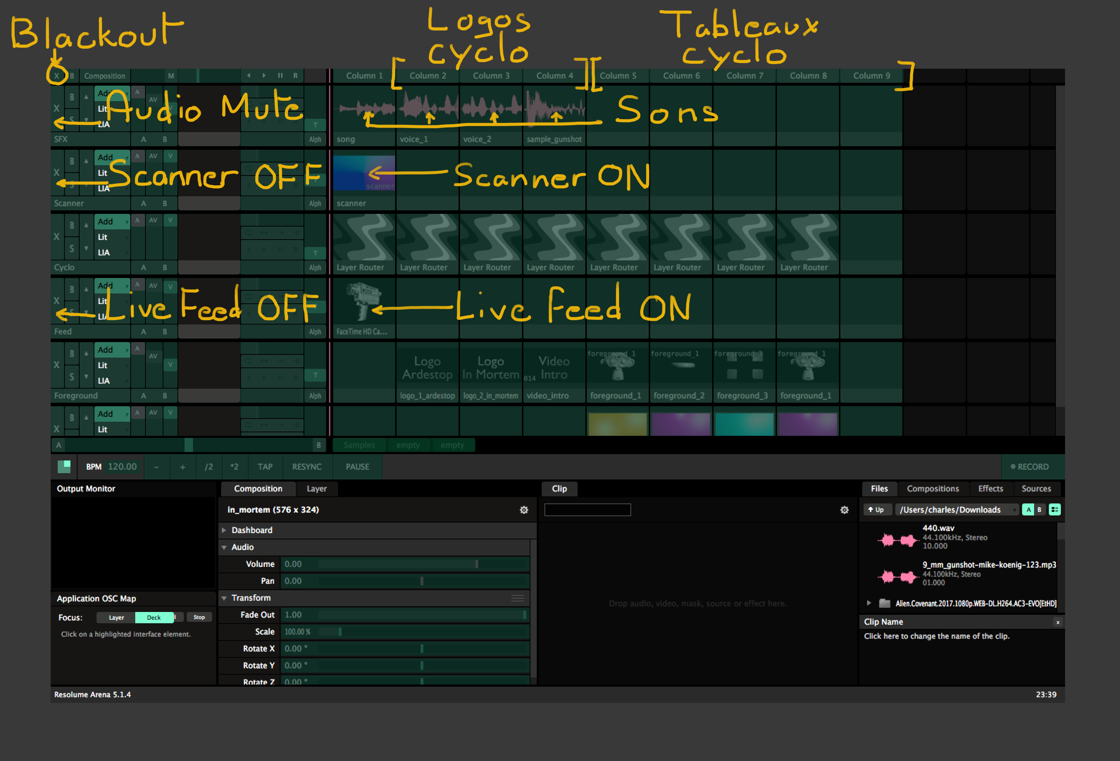The width and height of the screenshot is (1120, 761).
Task: Collapse the Audio section
Action: [x=224, y=547]
